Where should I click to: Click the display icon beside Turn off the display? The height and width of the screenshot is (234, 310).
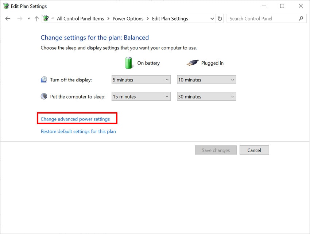44,79
